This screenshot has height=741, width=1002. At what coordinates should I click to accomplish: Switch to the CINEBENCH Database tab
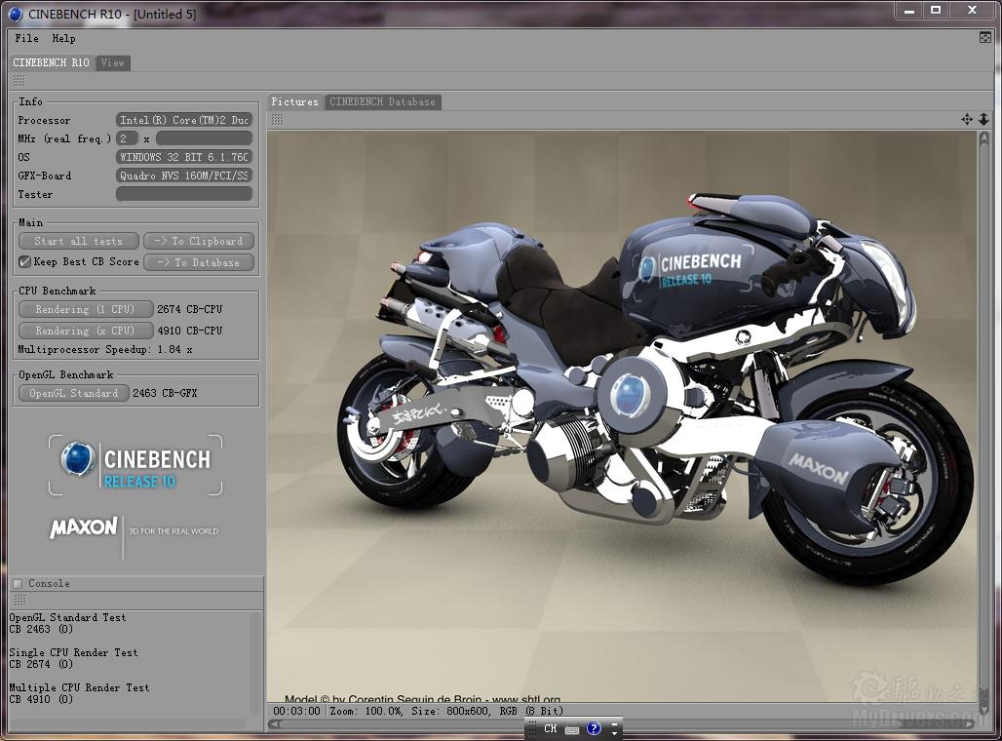point(382,101)
